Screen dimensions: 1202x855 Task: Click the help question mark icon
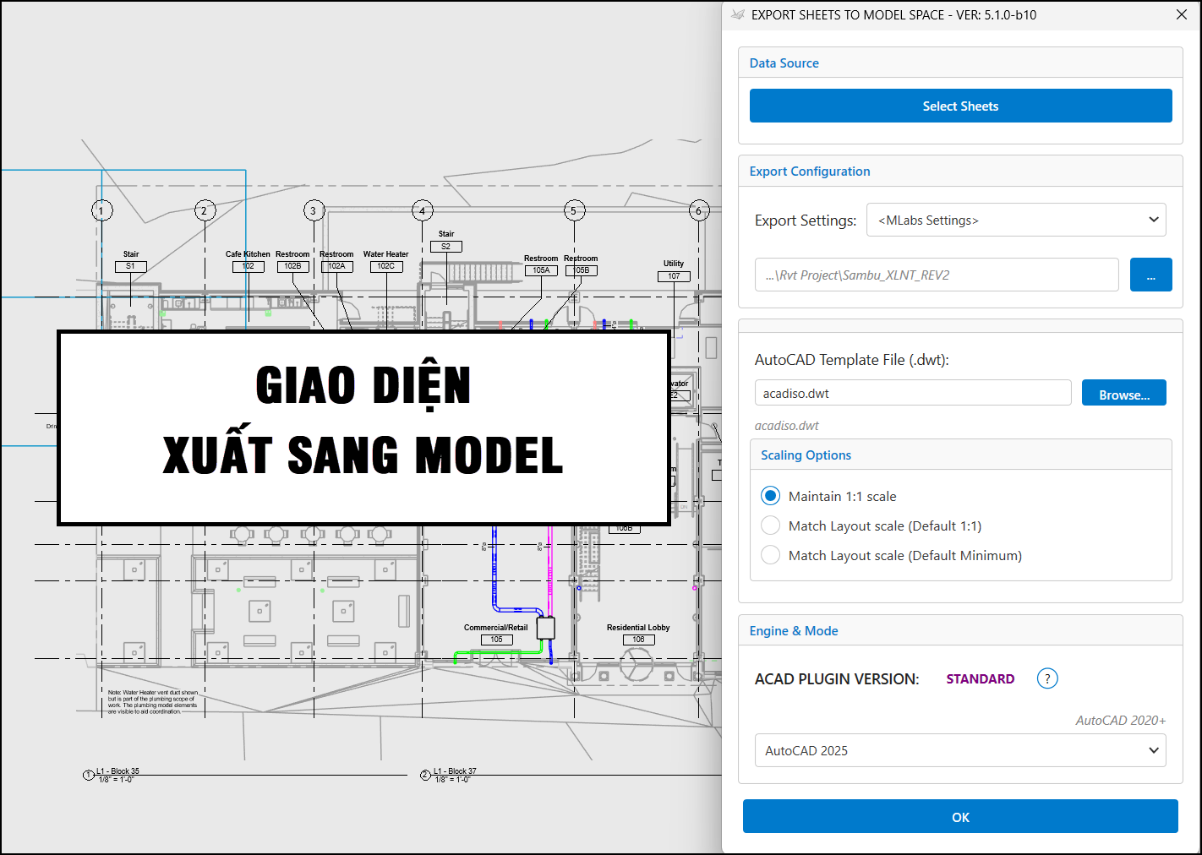[x=1047, y=678]
